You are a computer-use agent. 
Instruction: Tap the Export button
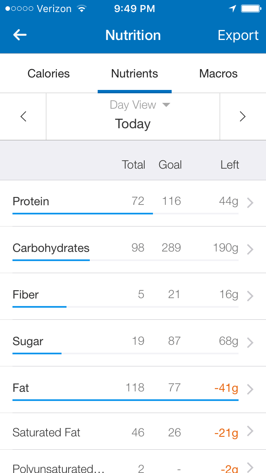click(238, 35)
